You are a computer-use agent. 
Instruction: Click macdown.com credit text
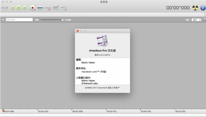point(94,72)
